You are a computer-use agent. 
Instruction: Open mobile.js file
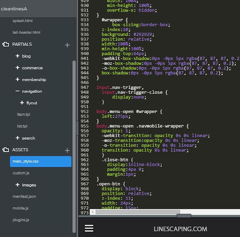[21, 208]
